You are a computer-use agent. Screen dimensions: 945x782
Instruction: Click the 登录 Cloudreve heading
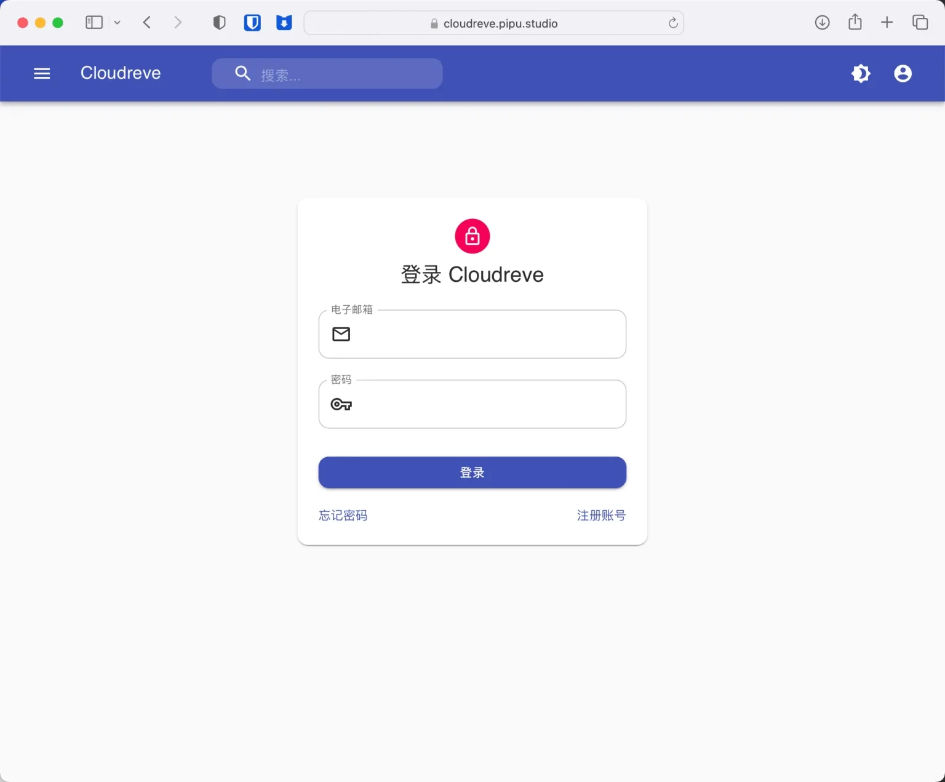472,274
